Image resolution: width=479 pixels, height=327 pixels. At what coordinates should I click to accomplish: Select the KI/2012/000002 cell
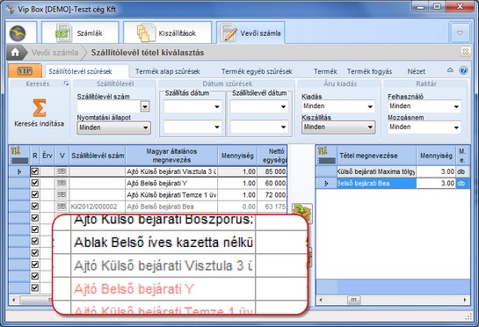98,207
